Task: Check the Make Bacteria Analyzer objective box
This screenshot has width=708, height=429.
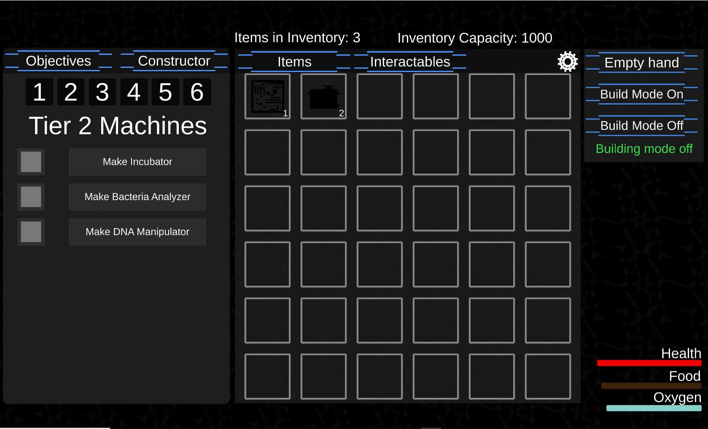Action: tap(31, 197)
